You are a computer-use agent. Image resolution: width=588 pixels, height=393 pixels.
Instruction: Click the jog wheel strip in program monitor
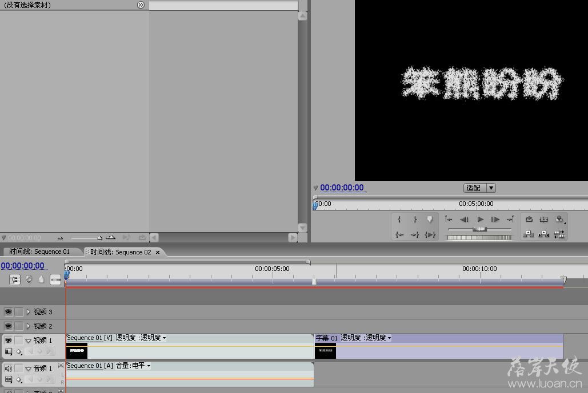point(479,237)
